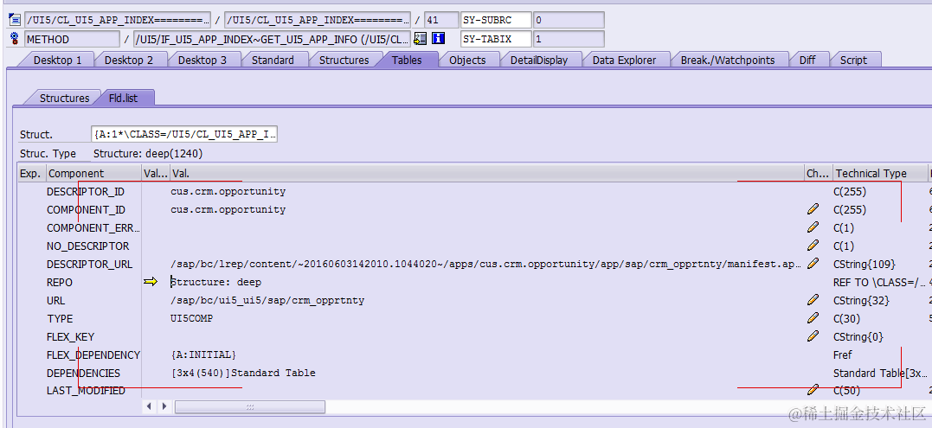932x428 pixels.
Task: Click the pencil icon in FLEX_KEY row
Action: 813,336
